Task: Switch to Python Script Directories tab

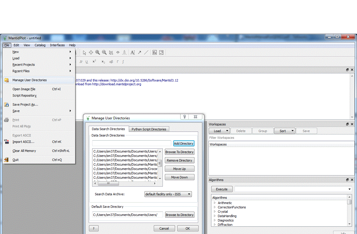Action: [x=149, y=129]
